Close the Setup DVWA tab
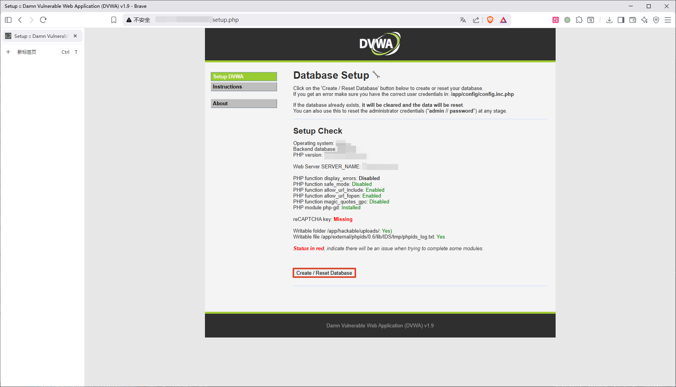Image resolution: width=676 pixels, height=387 pixels. coord(75,36)
